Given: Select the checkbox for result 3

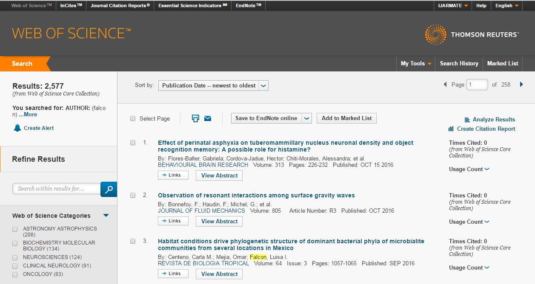Looking at the screenshot, I should click(133, 241).
